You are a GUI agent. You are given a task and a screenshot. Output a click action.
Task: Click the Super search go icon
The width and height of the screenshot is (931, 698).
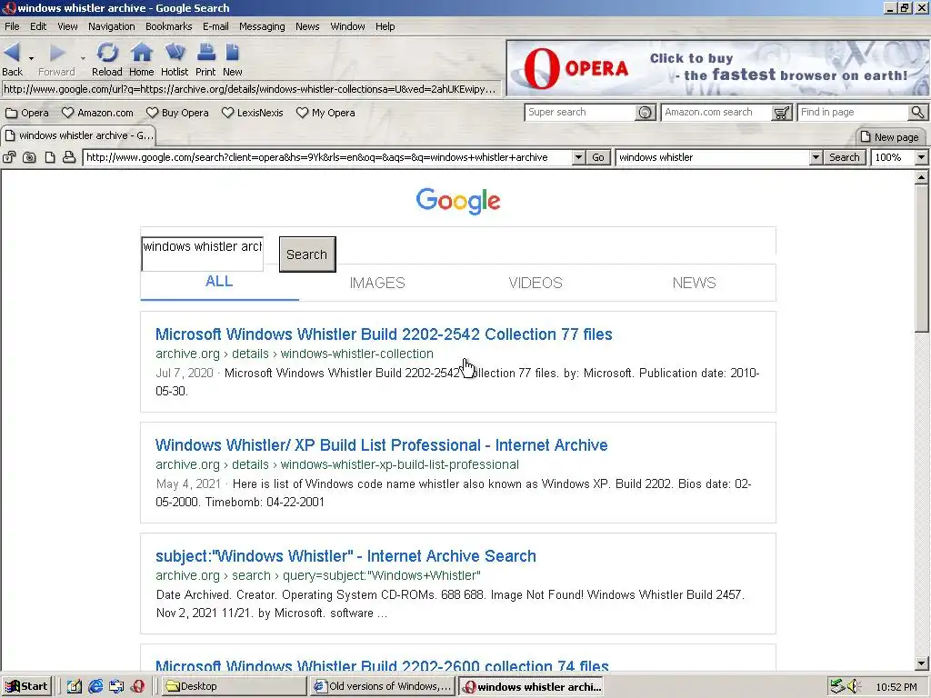click(x=645, y=112)
